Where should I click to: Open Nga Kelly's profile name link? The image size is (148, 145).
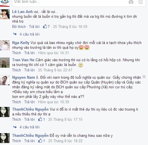click(21, 43)
